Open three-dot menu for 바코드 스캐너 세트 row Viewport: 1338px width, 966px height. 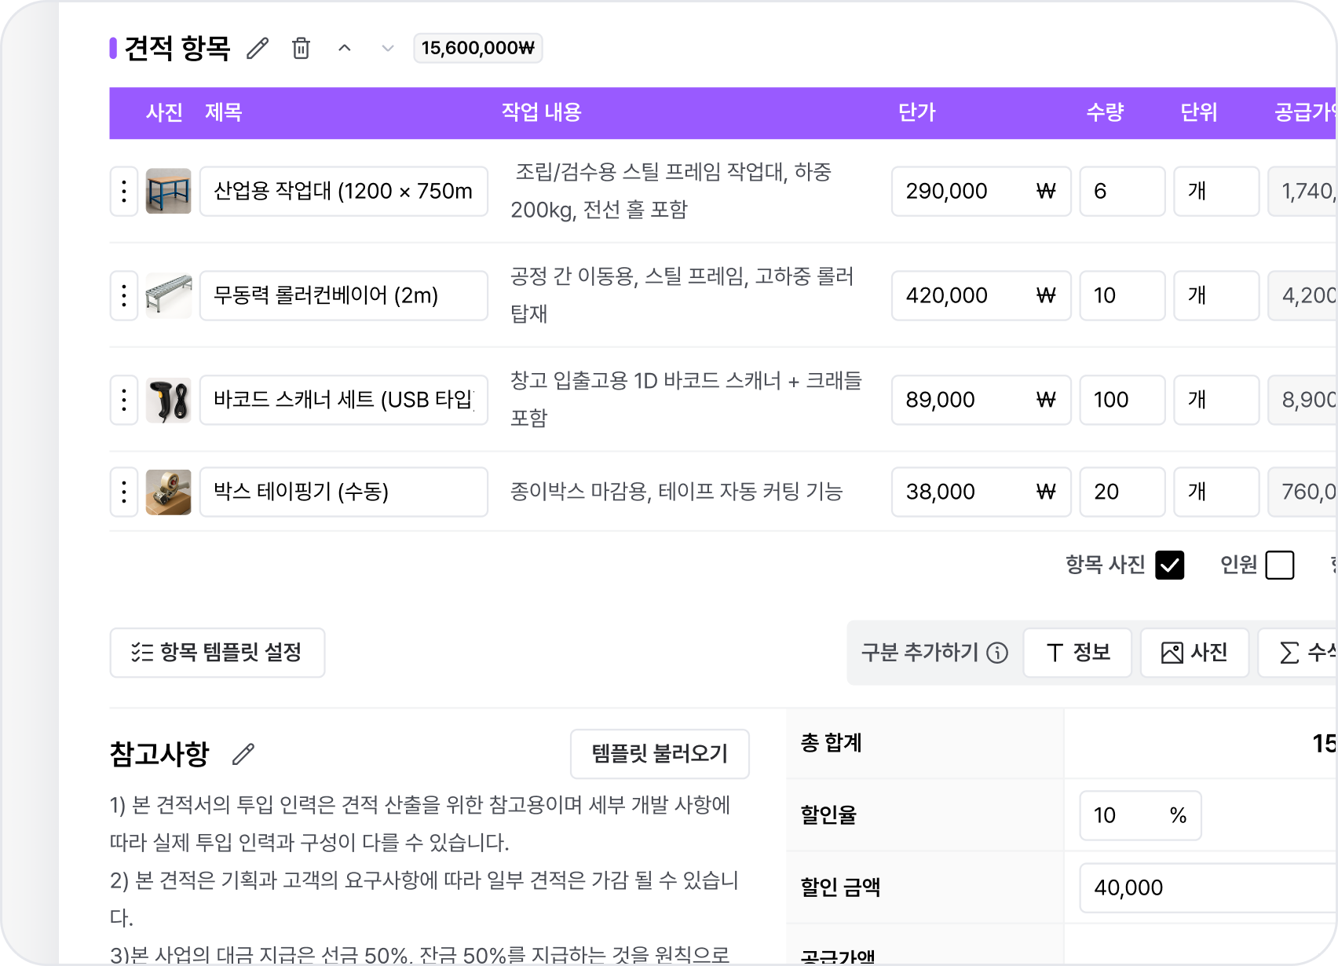coord(124,400)
